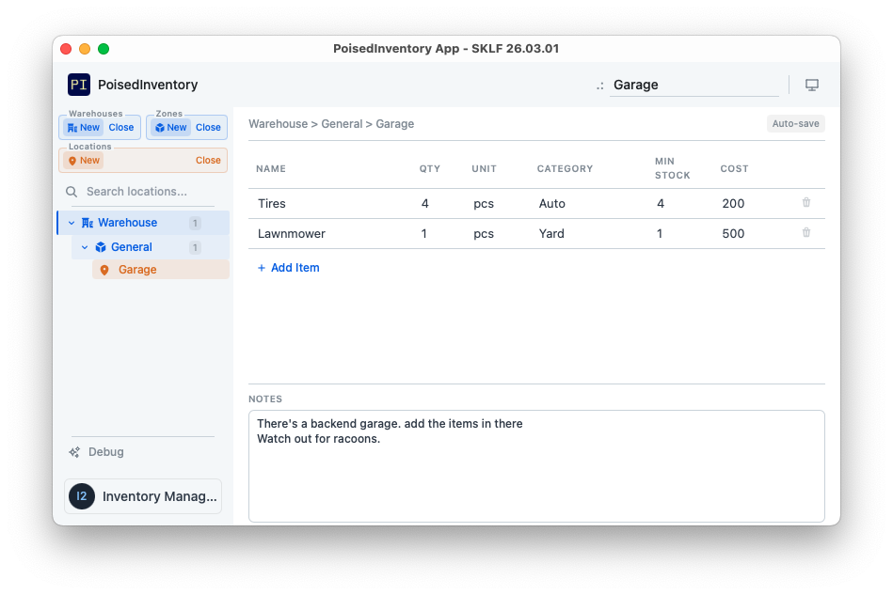Image resolution: width=893 pixels, height=595 pixels.
Task: Edit the Tires name cell
Action: point(272,204)
